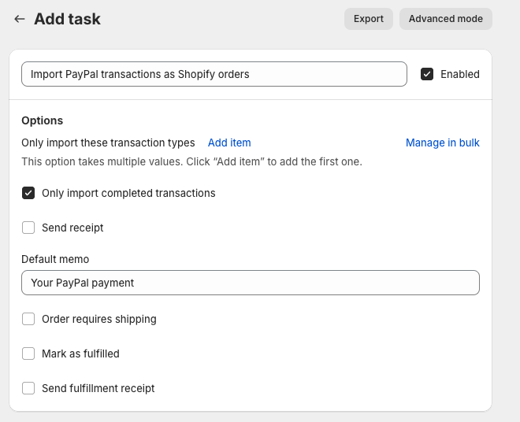Click the 'Send fulfillment receipt' label text
The width and height of the screenshot is (520, 422).
pos(98,388)
